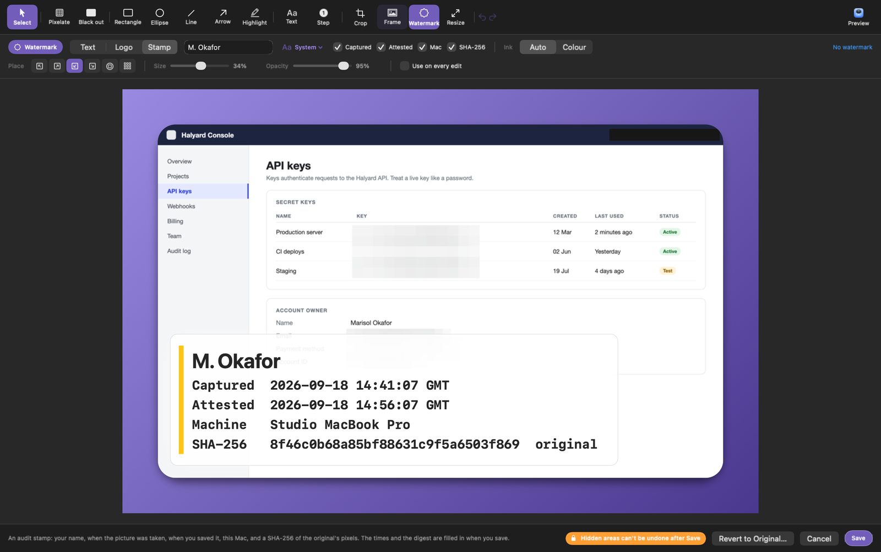881x552 pixels.
Task: Adjust the watermark Size slider
Action: [199, 66]
